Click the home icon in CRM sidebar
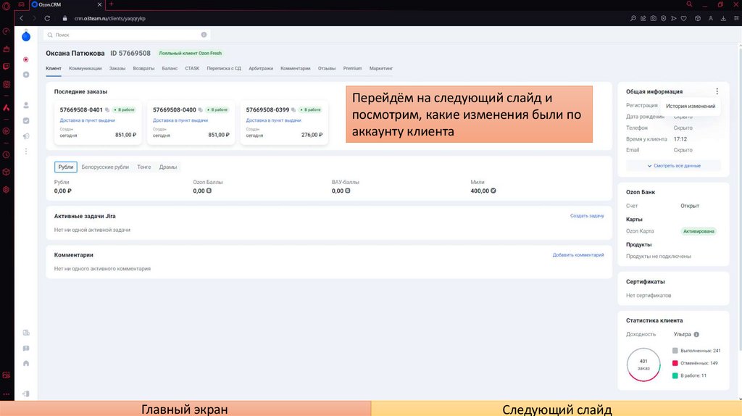742x416 pixels. (26, 364)
